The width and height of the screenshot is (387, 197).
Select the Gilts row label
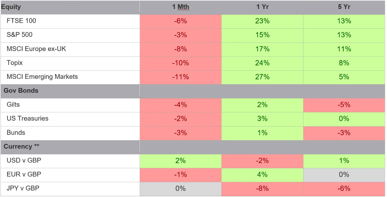tap(13, 105)
